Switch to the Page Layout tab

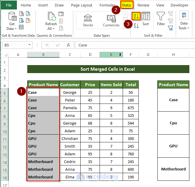coord(81,5)
